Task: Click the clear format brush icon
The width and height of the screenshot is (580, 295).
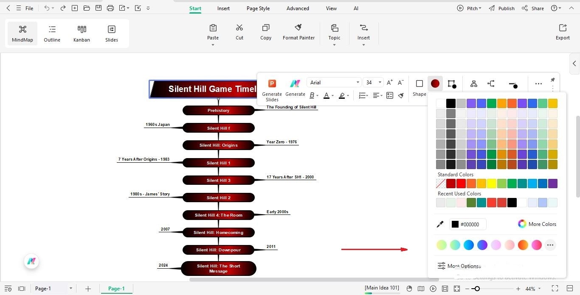Action: (401, 96)
